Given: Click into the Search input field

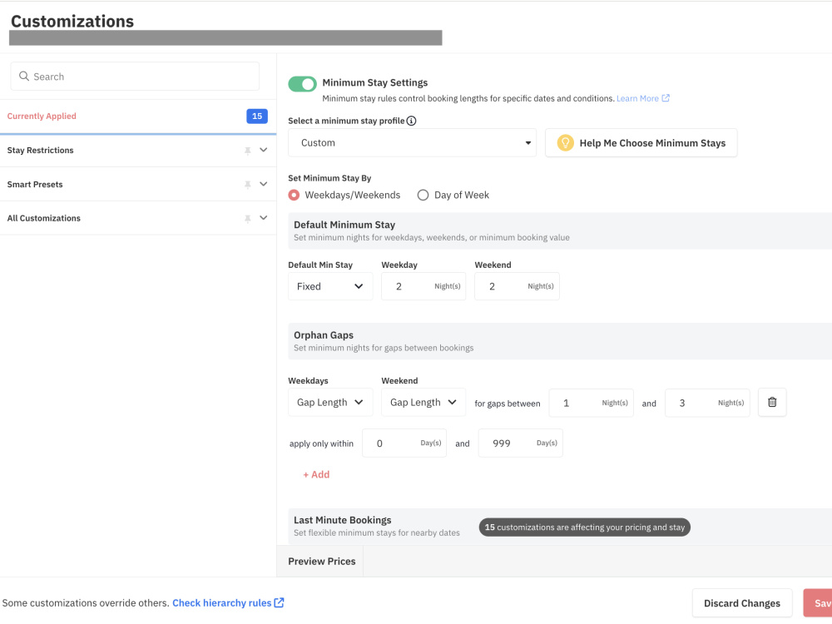Looking at the screenshot, I should click(135, 77).
